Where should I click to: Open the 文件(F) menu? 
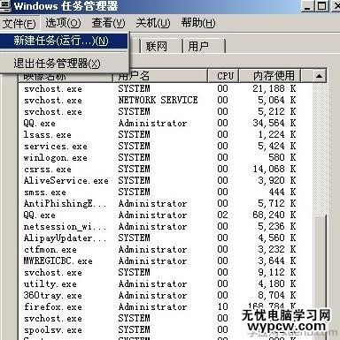pos(19,23)
